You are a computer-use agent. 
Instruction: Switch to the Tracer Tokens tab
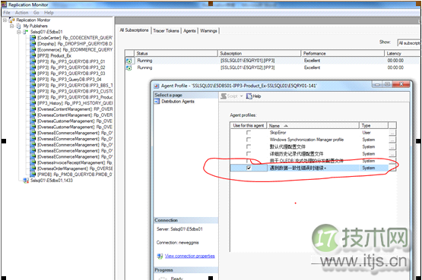point(166,31)
